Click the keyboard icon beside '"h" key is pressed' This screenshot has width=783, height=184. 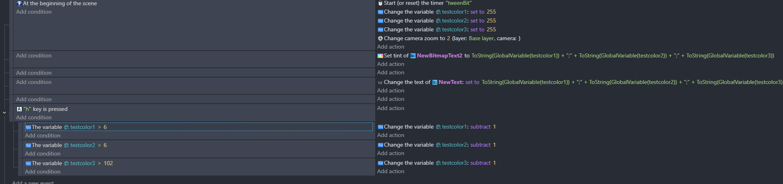(x=19, y=109)
